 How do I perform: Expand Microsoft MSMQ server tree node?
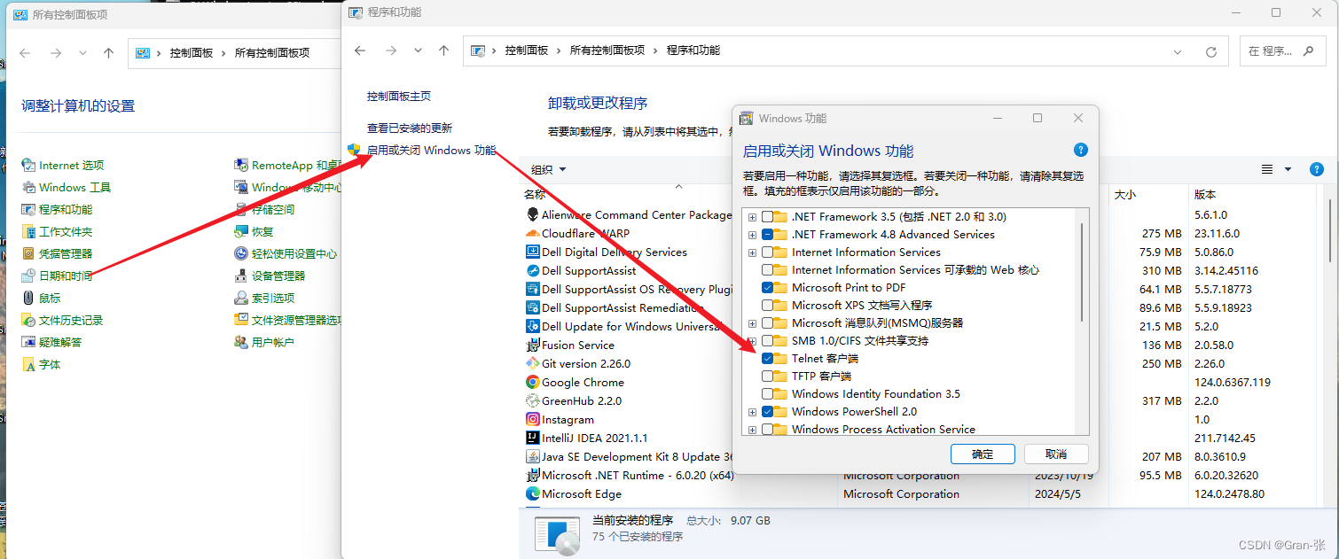(x=752, y=323)
